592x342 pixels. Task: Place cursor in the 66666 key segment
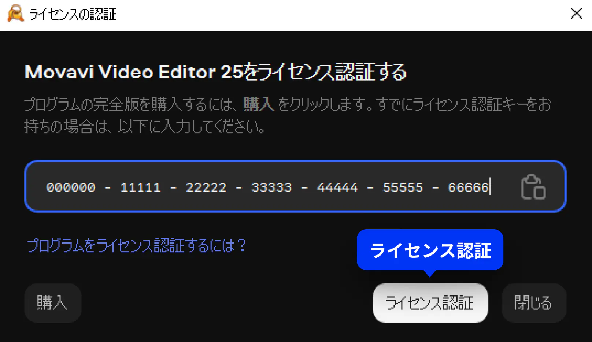(x=469, y=187)
